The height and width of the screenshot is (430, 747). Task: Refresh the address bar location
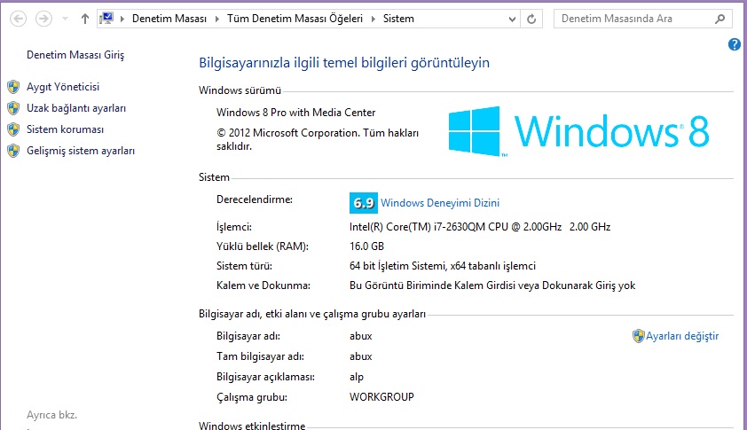click(531, 18)
